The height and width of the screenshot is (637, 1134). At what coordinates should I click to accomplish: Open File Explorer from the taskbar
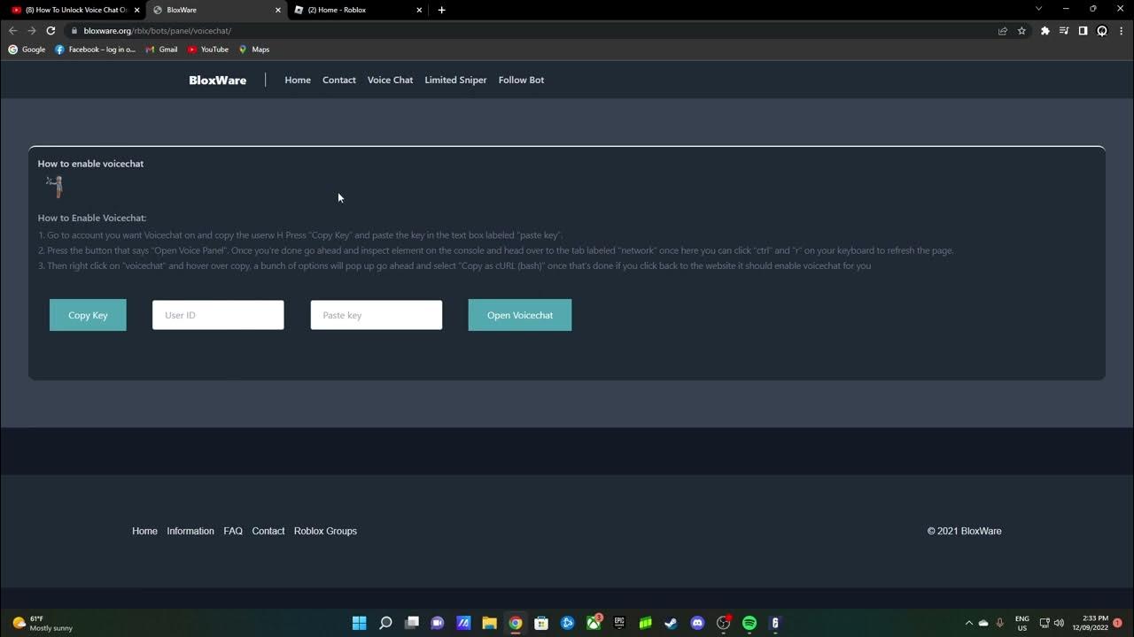489,623
